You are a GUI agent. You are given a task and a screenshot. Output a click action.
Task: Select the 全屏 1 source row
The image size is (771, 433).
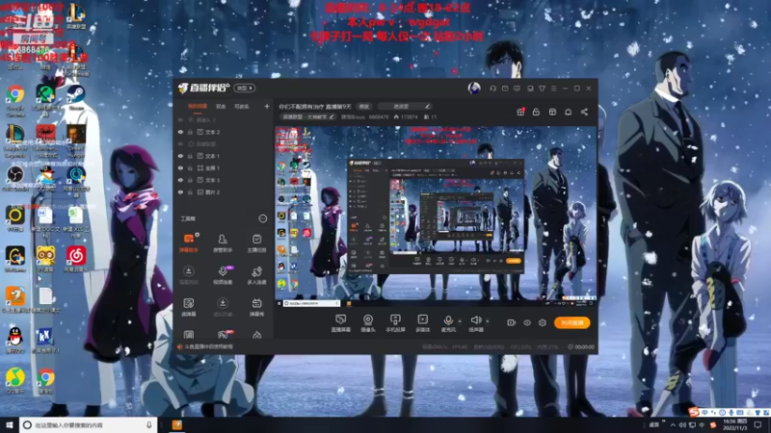coord(224,167)
